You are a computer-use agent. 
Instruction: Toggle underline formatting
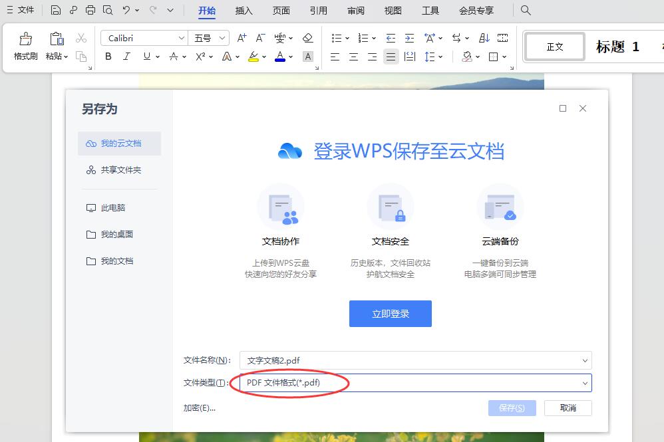(147, 56)
